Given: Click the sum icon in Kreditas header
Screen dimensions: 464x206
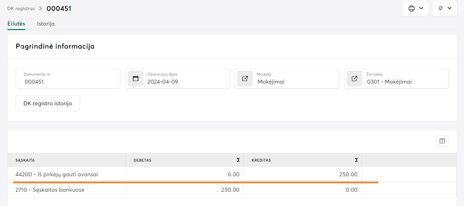Looking at the screenshot, I should click(356, 160).
